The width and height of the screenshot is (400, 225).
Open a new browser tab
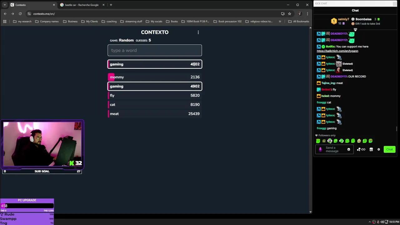(x=111, y=5)
